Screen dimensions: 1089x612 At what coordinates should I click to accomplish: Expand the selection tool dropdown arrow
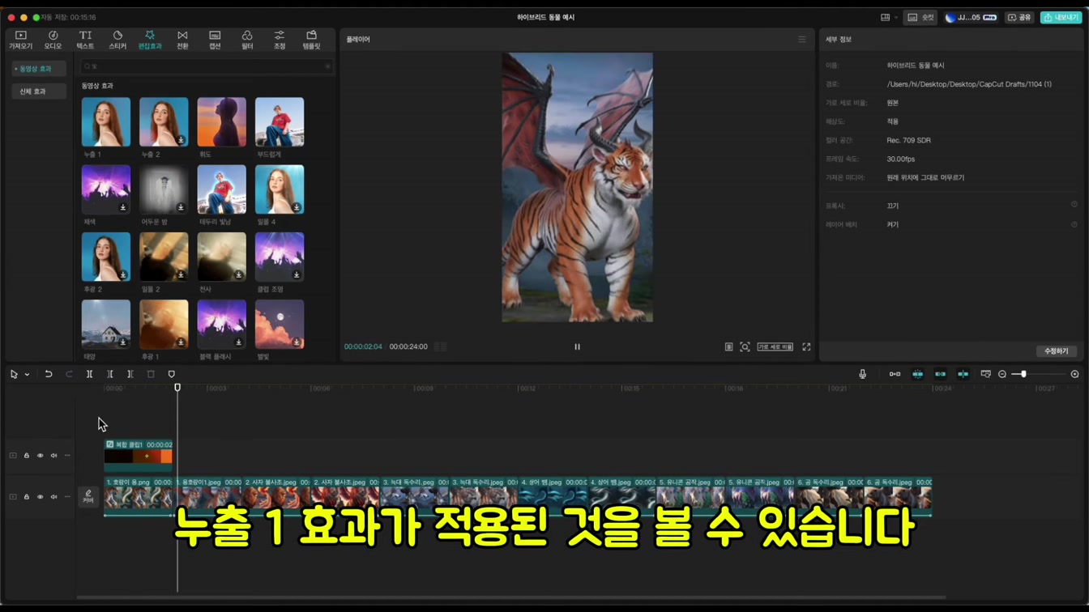point(27,375)
